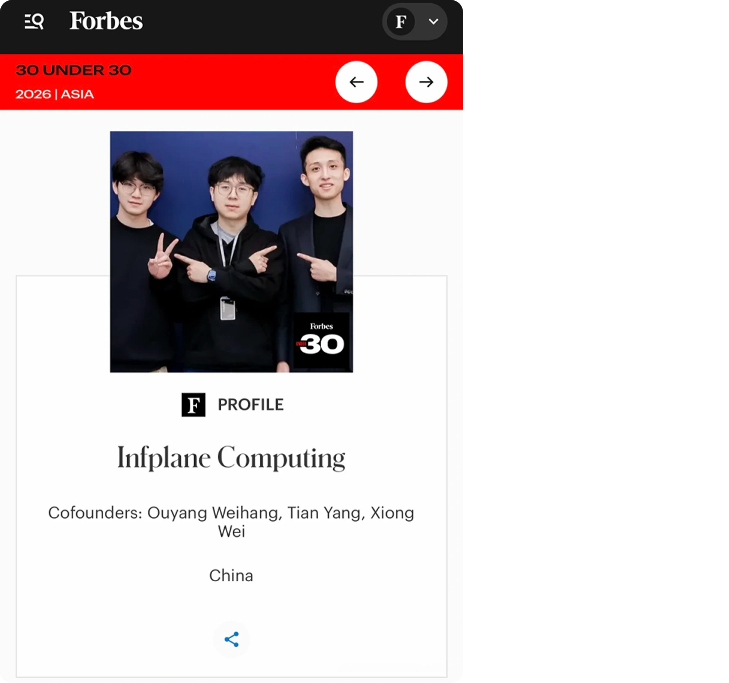
Task: Open the F account avatar
Action: pyautogui.click(x=401, y=22)
